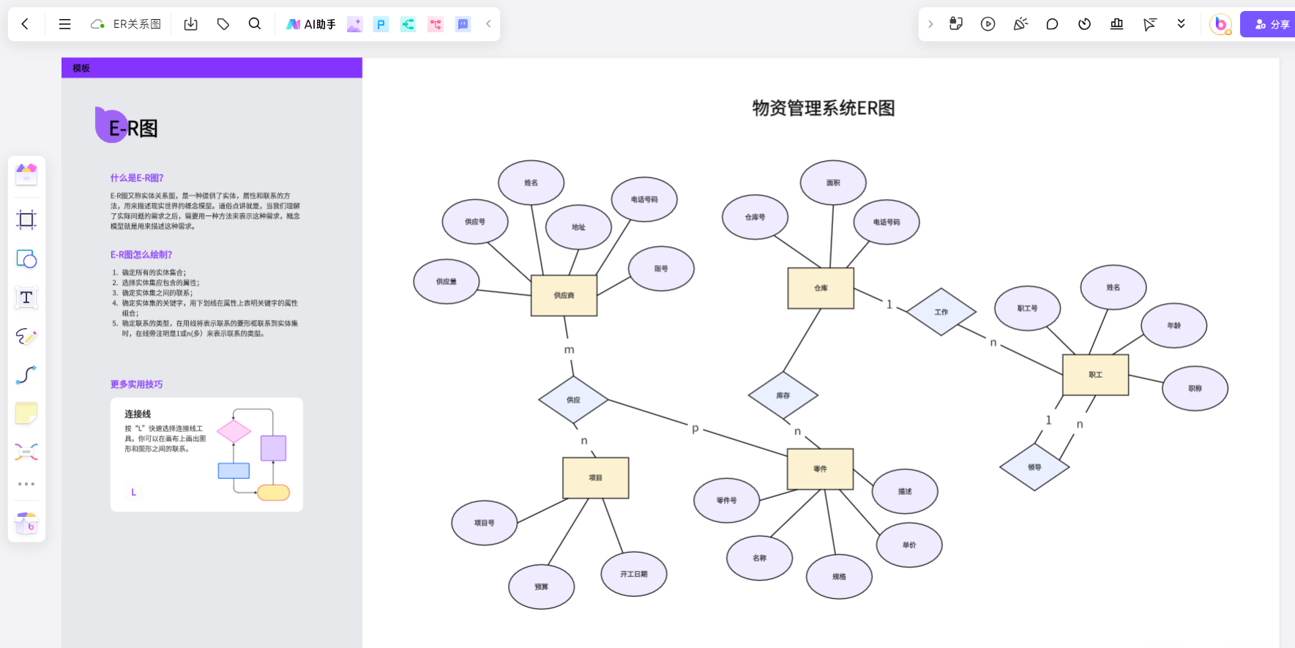Select the sticky note tool
The image size is (1295, 648).
[26, 414]
